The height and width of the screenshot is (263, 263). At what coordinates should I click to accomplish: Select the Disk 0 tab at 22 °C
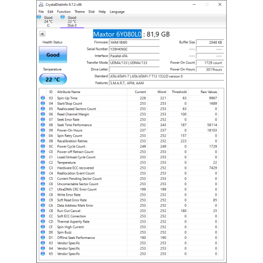(72, 22)
